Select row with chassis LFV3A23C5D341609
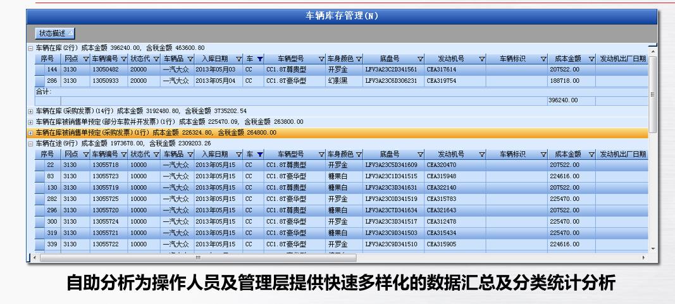This screenshot has height=304, width=675. click(391, 165)
